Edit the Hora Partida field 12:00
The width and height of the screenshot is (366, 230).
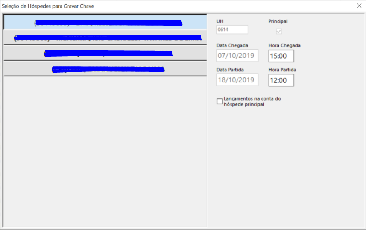281,80
